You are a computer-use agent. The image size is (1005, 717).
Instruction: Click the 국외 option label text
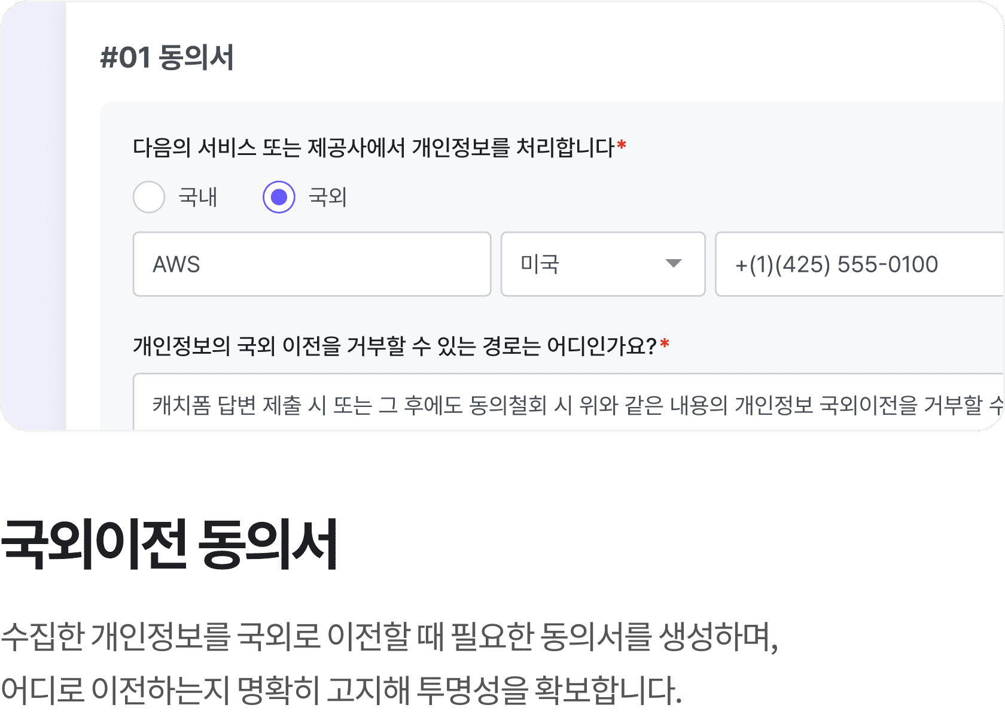328,197
